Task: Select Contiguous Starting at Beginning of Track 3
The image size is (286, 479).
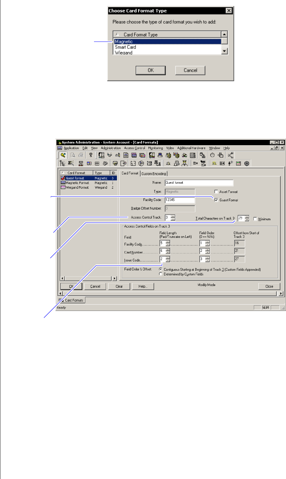Action: [x=161, y=269]
